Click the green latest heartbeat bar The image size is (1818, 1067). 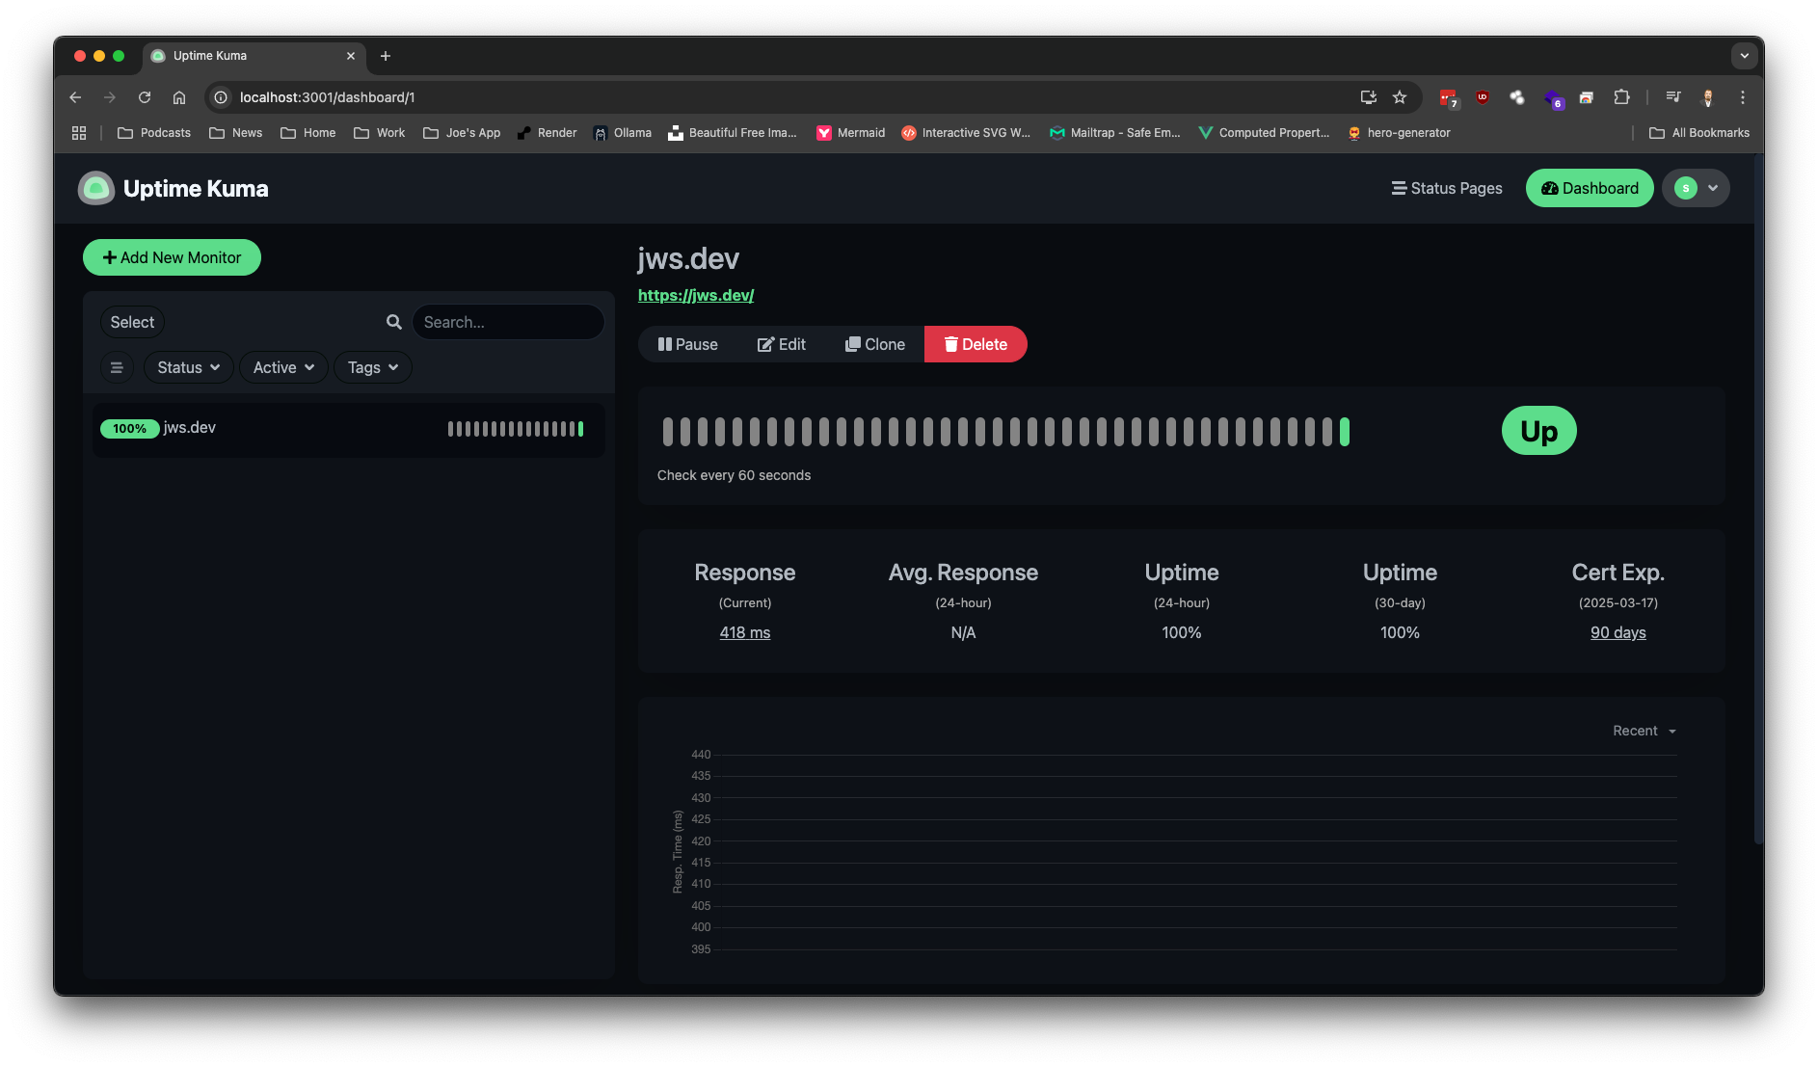pos(1345,432)
